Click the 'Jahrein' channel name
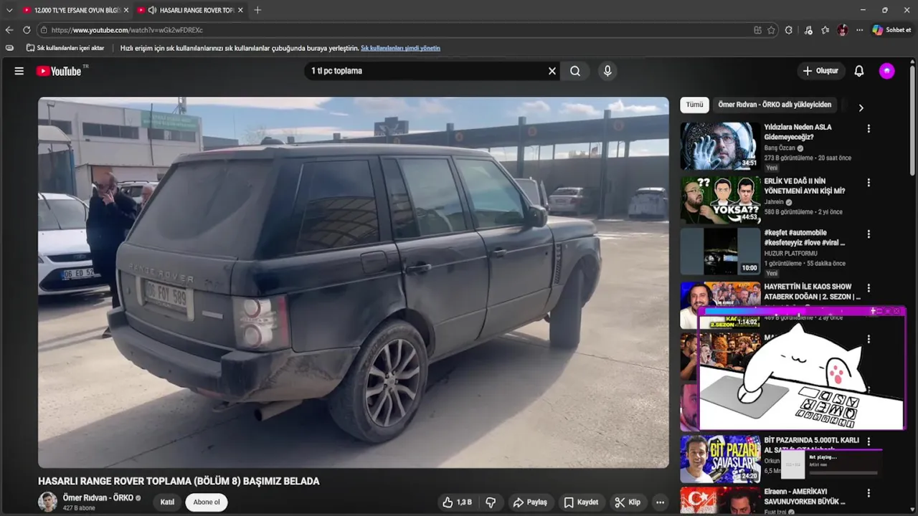 pyautogui.click(x=774, y=202)
